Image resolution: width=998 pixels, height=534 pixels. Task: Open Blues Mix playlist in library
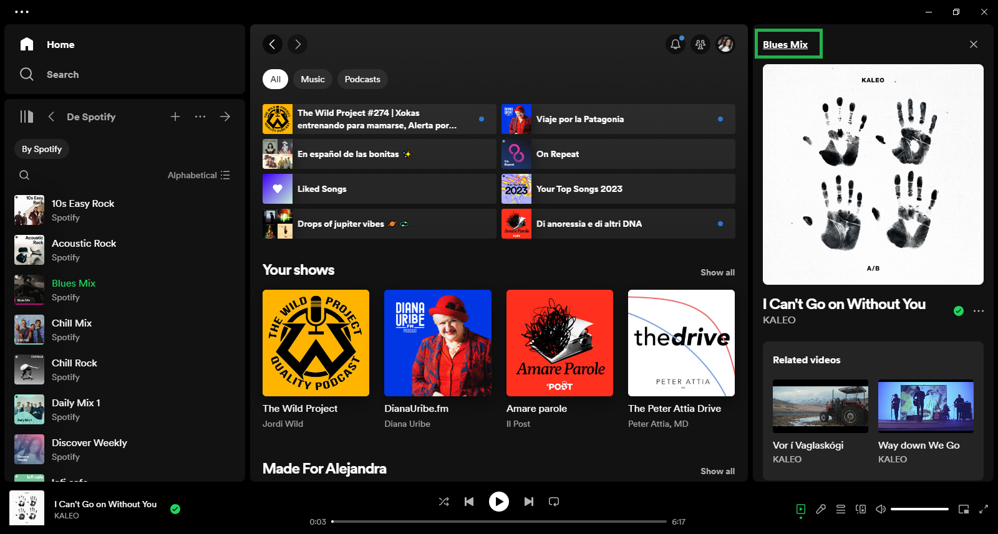125,290
